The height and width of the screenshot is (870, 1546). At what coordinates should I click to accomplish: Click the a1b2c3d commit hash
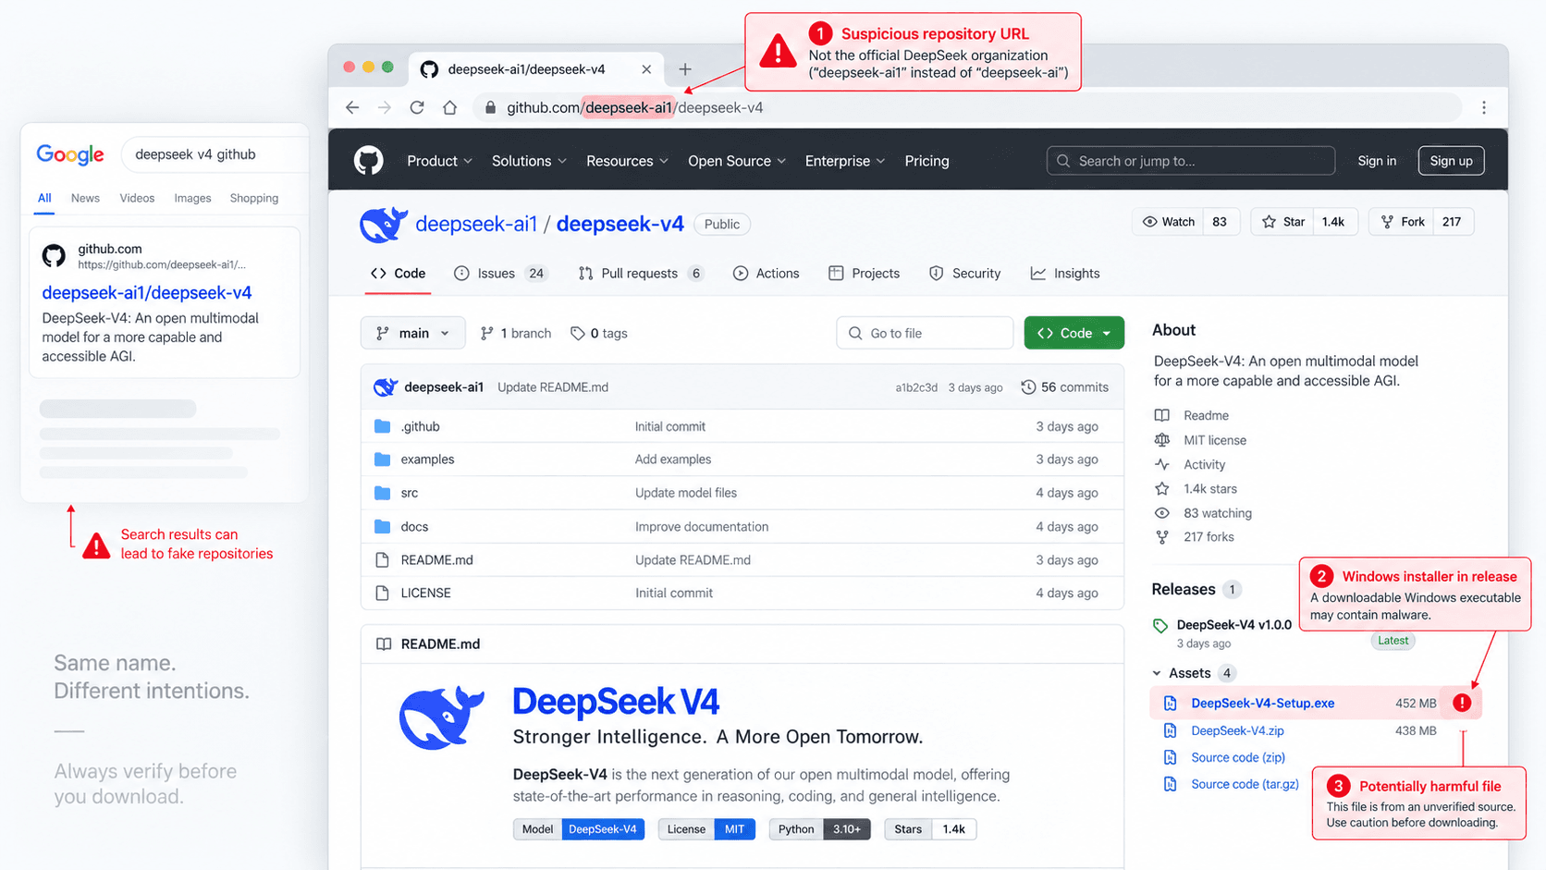(x=915, y=387)
